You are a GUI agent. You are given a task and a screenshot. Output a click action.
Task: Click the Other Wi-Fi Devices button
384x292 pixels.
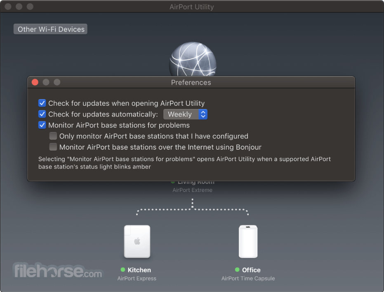pyautogui.click(x=50, y=29)
